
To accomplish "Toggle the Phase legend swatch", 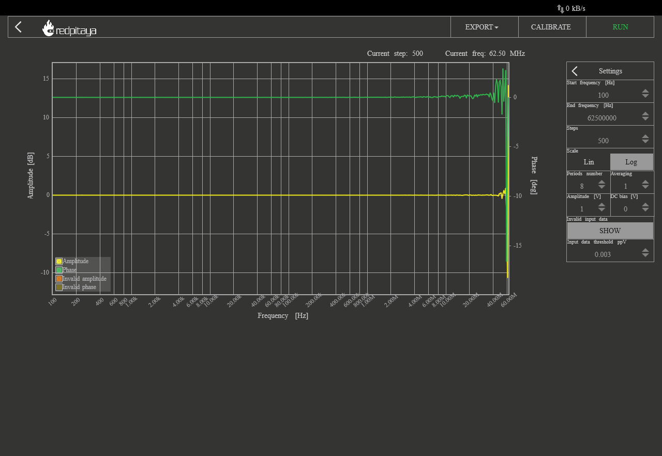I will pos(59,270).
